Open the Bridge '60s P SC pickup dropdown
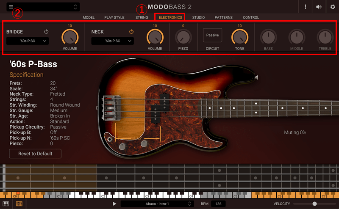 [x=28, y=41]
